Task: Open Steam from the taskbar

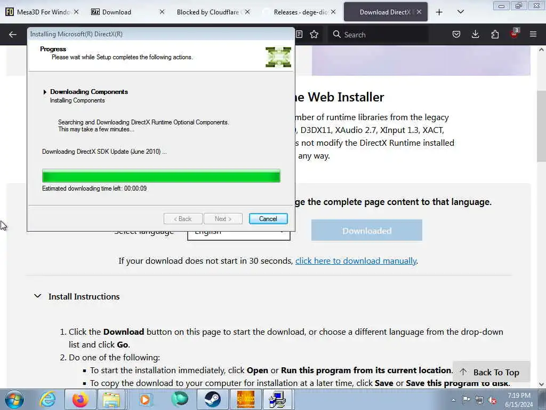Action: point(212,399)
